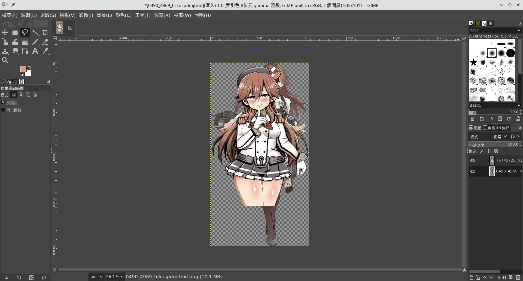Click the 不透明度 opacity slider
523x281 pixels.
click(x=493, y=144)
